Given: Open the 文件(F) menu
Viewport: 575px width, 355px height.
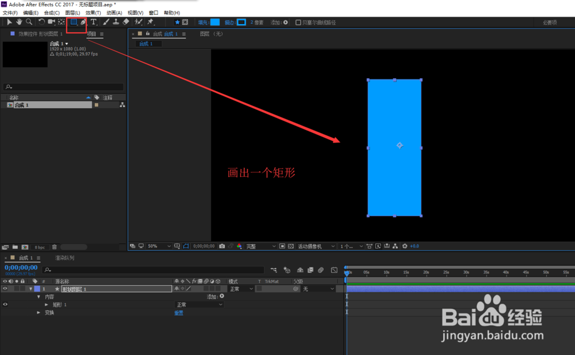Looking at the screenshot, I should pos(10,13).
